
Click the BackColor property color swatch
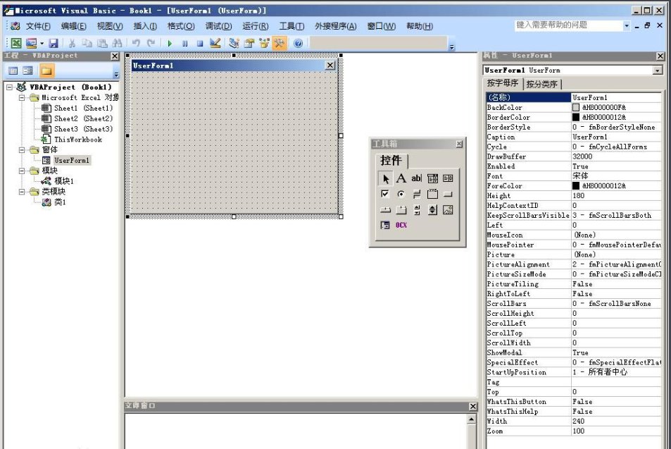click(576, 108)
